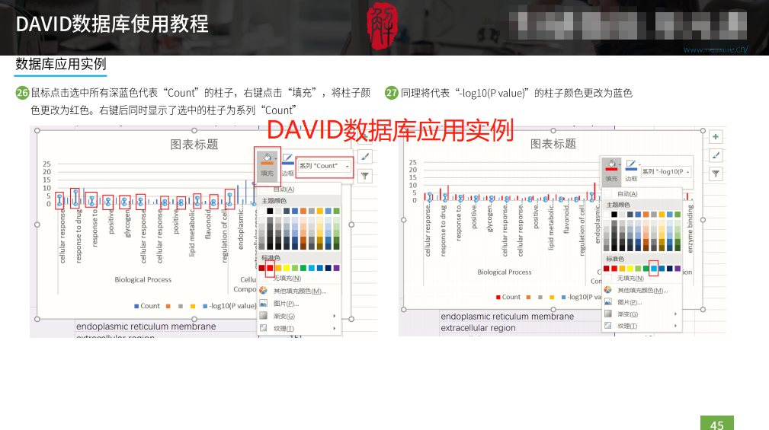This screenshot has width=769, height=430.
Task: Open the chart styles brush beside right chart
Action: coord(716,156)
